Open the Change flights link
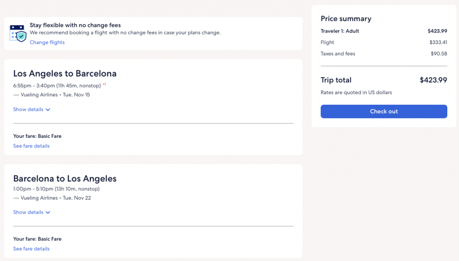Viewport: 459px width, 261px height. click(x=47, y=43)
